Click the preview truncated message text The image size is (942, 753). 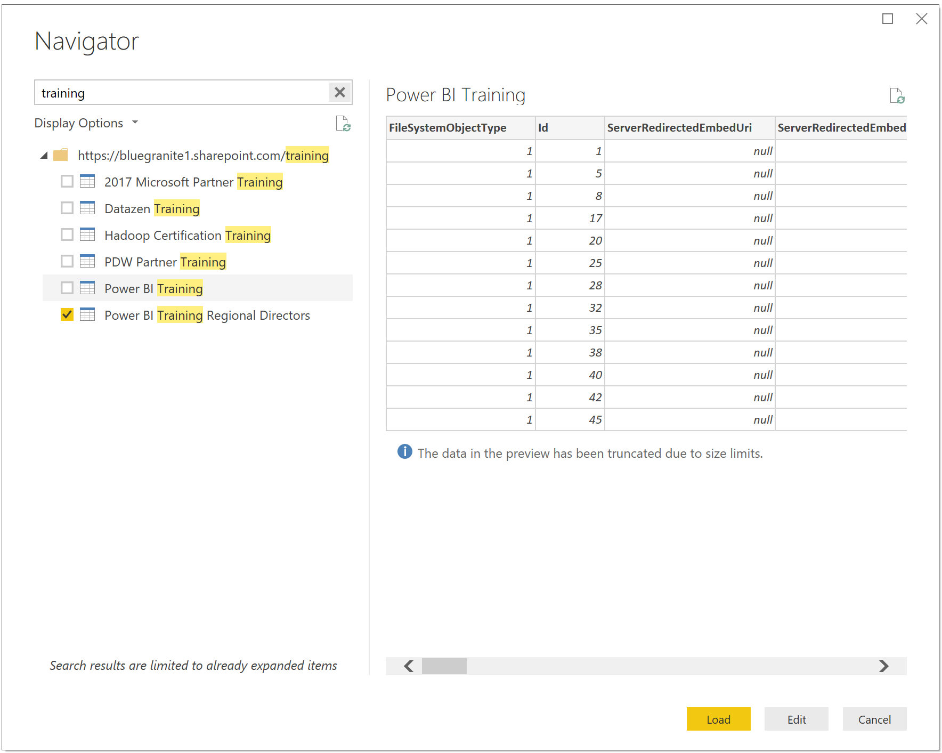[590, 454]
